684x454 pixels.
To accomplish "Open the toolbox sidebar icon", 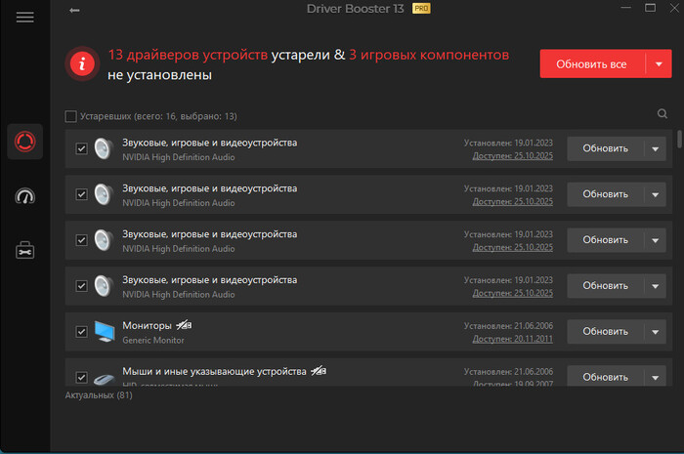I will click(24, 250).
